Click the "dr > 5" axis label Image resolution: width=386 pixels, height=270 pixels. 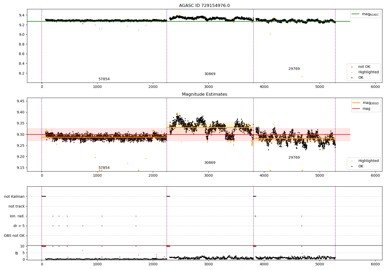point(19,226)
